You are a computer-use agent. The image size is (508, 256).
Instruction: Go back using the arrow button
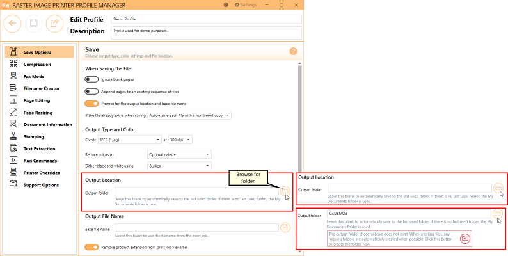click(x=13, y=23)
